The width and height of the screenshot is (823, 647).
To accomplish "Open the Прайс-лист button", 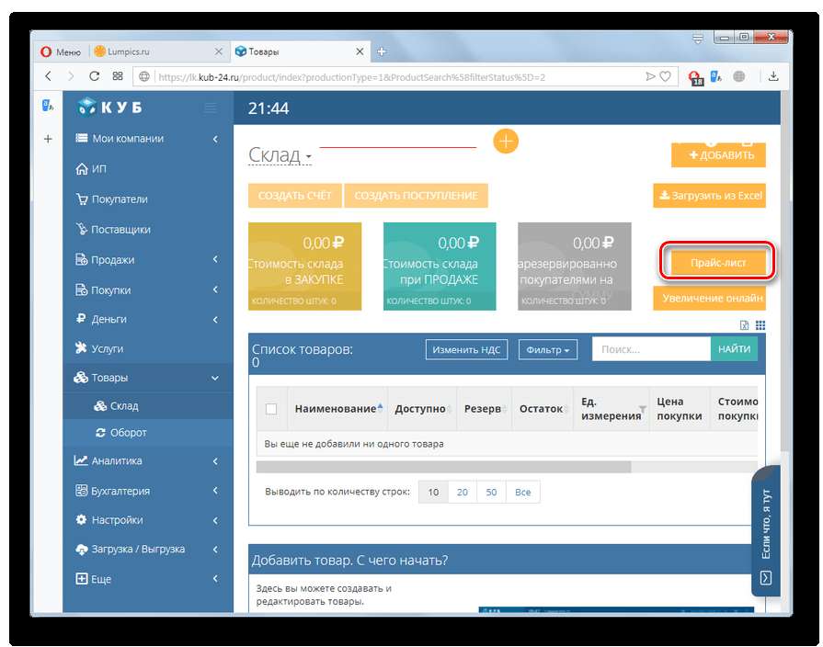I will click(717, 262).
